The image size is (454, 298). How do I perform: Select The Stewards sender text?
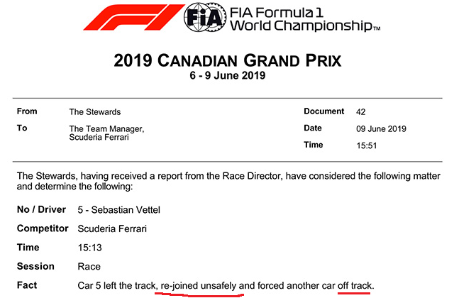[95, 112]
